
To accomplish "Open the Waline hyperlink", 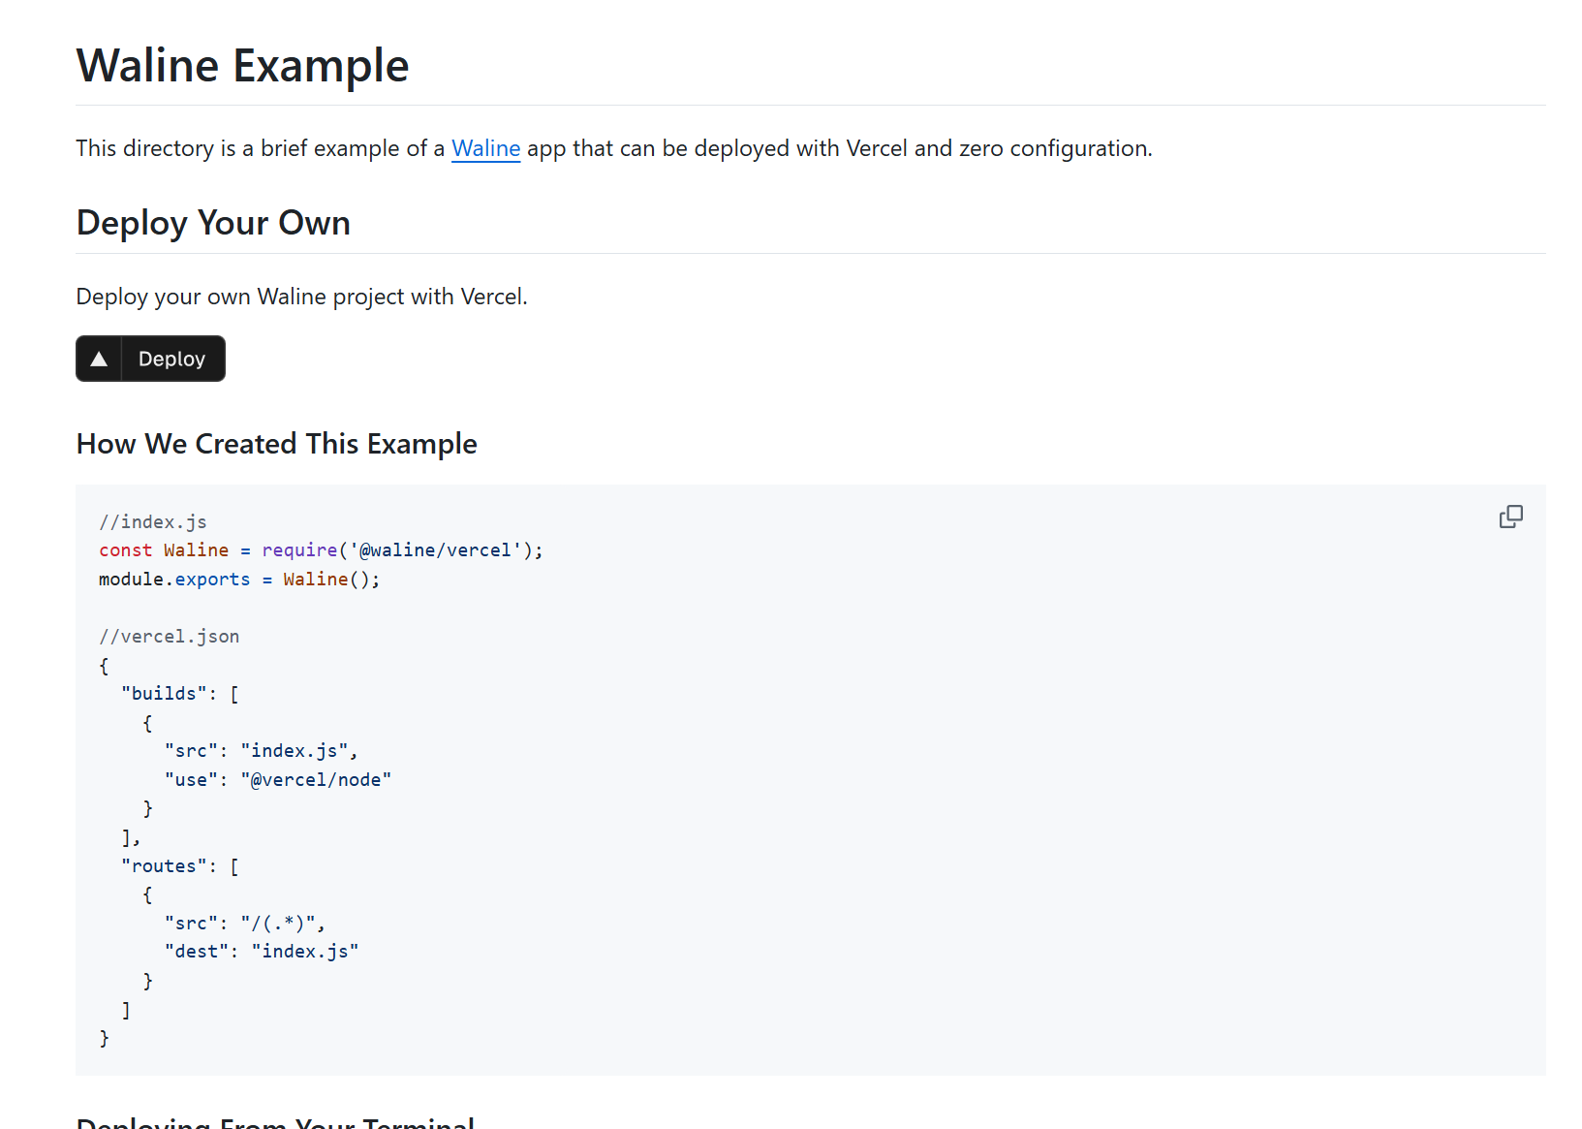I will (x=485, y=148).
